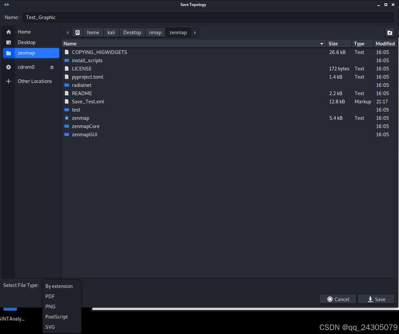This screenshot has height=334, width=399.
Task: Click the Save_Test.xml file icon
Action: coord(67,101)
